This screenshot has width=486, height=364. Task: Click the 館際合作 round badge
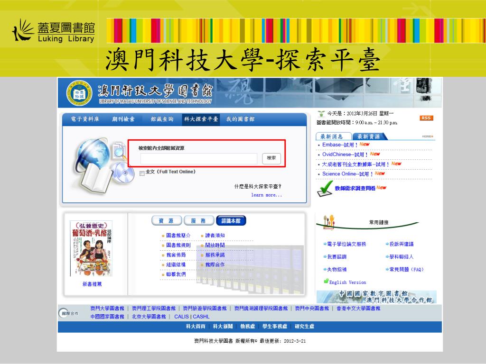pos(69,313)
